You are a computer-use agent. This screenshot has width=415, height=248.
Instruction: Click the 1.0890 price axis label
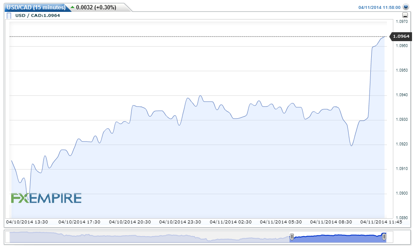(x=402, y=217)
